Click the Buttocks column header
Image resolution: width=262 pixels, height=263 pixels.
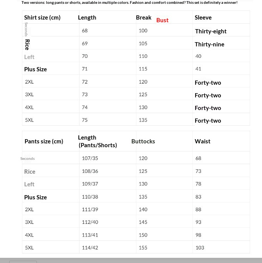pyautogui.click(x=143, y=141)
